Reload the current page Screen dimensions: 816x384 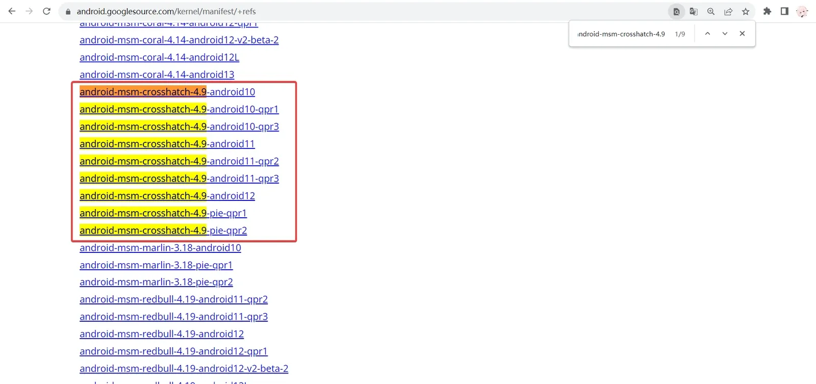pos(46,11)
